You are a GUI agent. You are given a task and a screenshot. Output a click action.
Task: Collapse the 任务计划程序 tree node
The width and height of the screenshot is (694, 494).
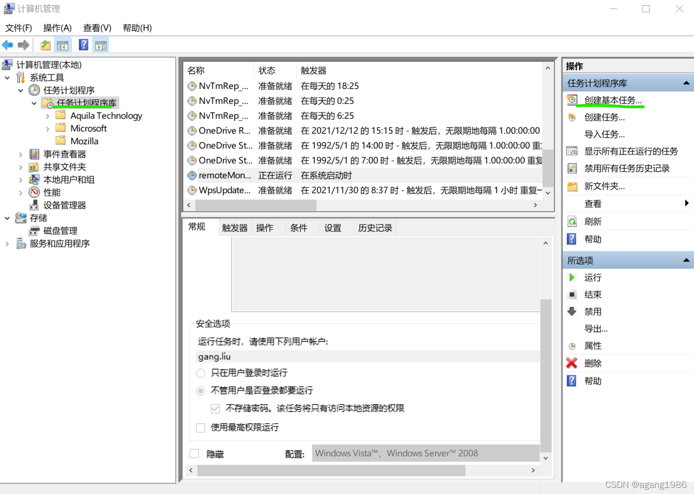[20, 90]
